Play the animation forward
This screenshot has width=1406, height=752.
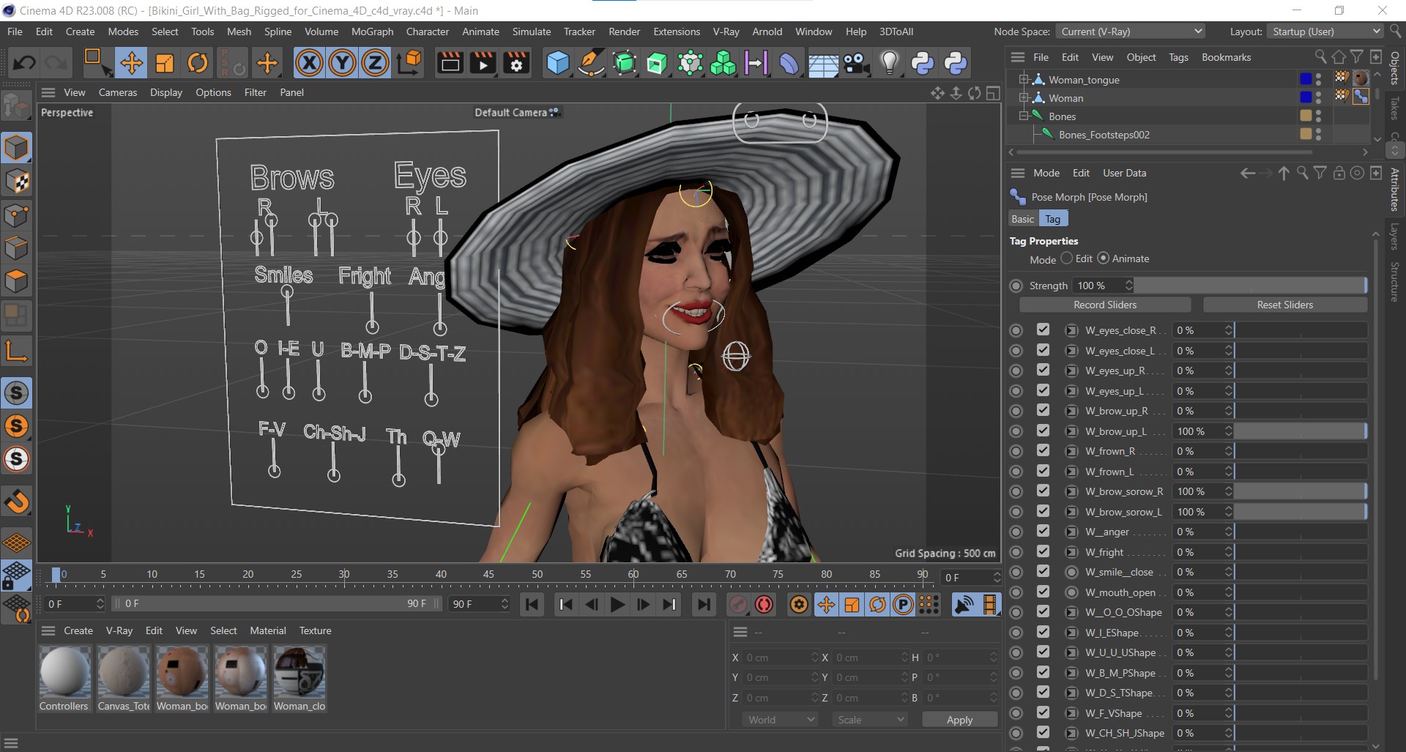617,605
